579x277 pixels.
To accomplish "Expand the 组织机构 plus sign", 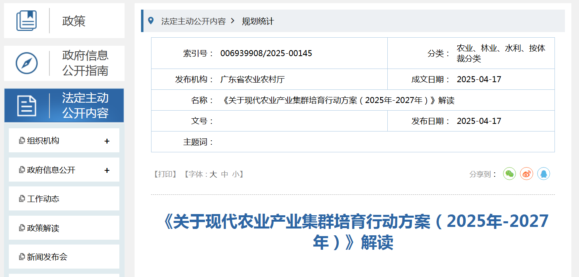I will (107, 141).
